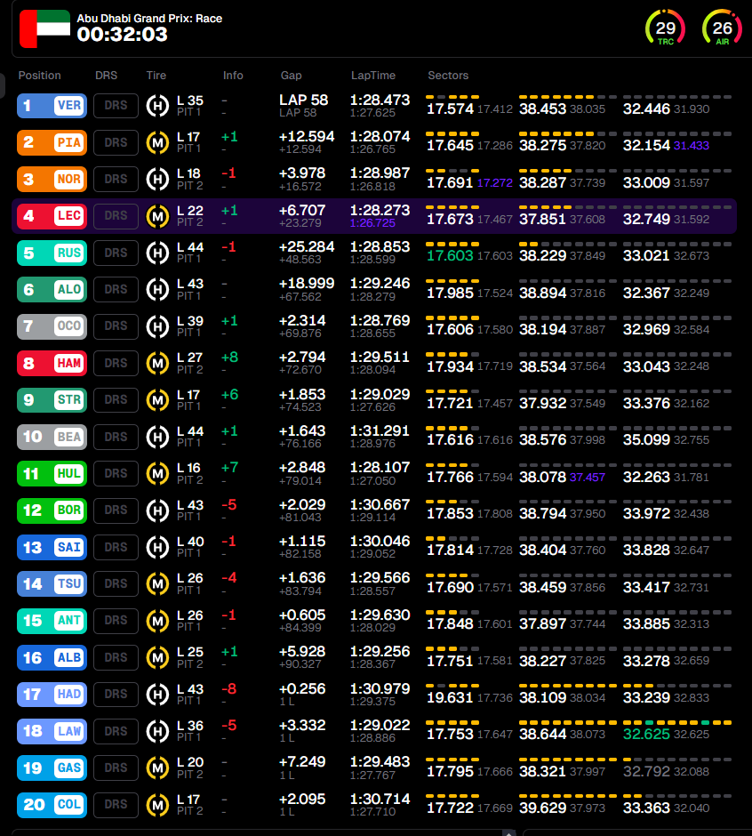Click the Position column header
Image resolution: width=752 pixels, height=836 pixels.
click(39, 76)
